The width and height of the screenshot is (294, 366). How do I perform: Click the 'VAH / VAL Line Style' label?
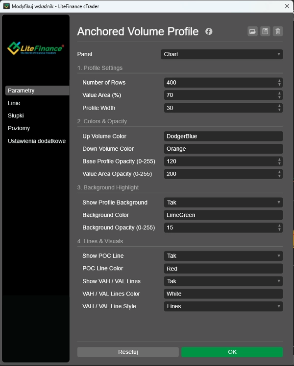click(x=109, y=306)
